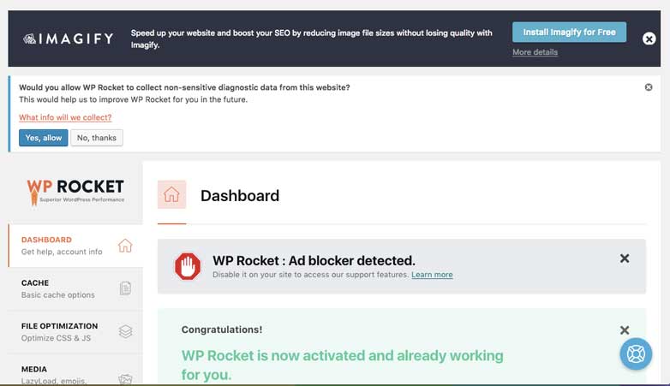Click 'Would you allow WP Rocket' question text

click(x=184, y=87)
